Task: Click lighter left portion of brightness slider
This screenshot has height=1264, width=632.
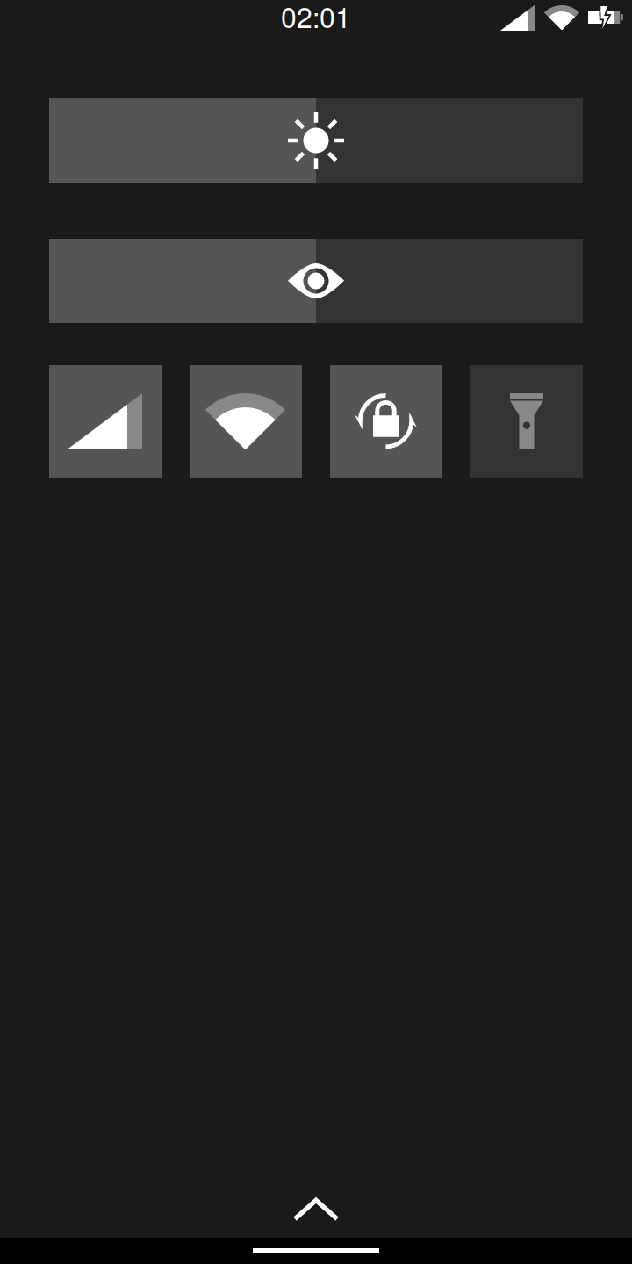Action: pos(183,140)
